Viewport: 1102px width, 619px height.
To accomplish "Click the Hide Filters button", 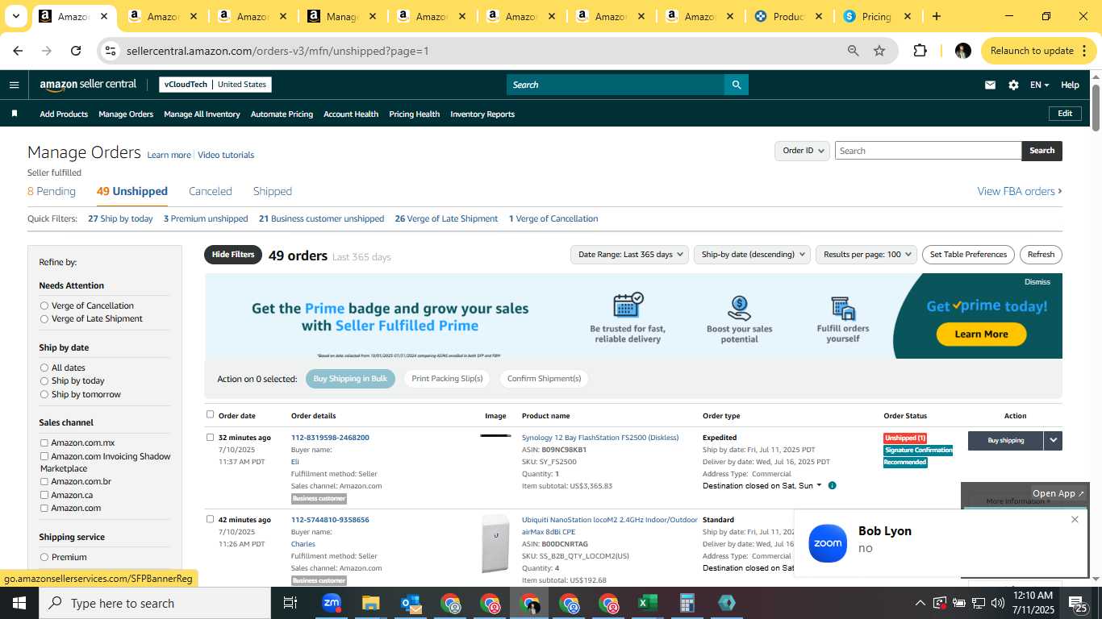I will click(233, 255).
